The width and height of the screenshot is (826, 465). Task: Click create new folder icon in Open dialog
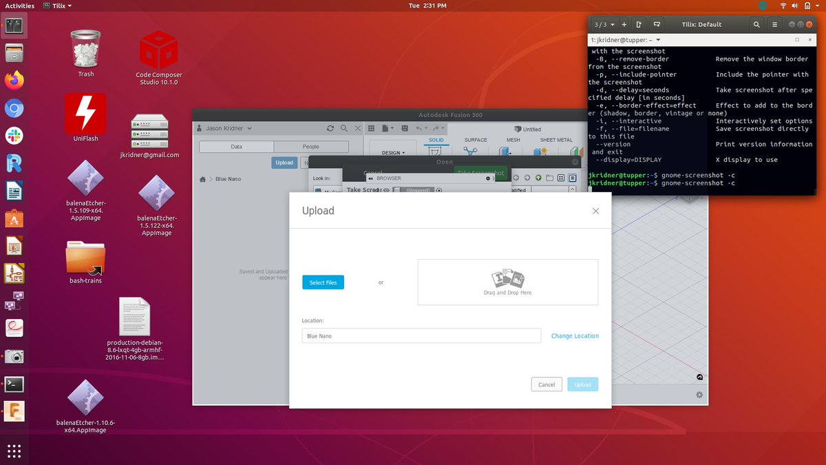pyautogui.click(x=549, y=178)
